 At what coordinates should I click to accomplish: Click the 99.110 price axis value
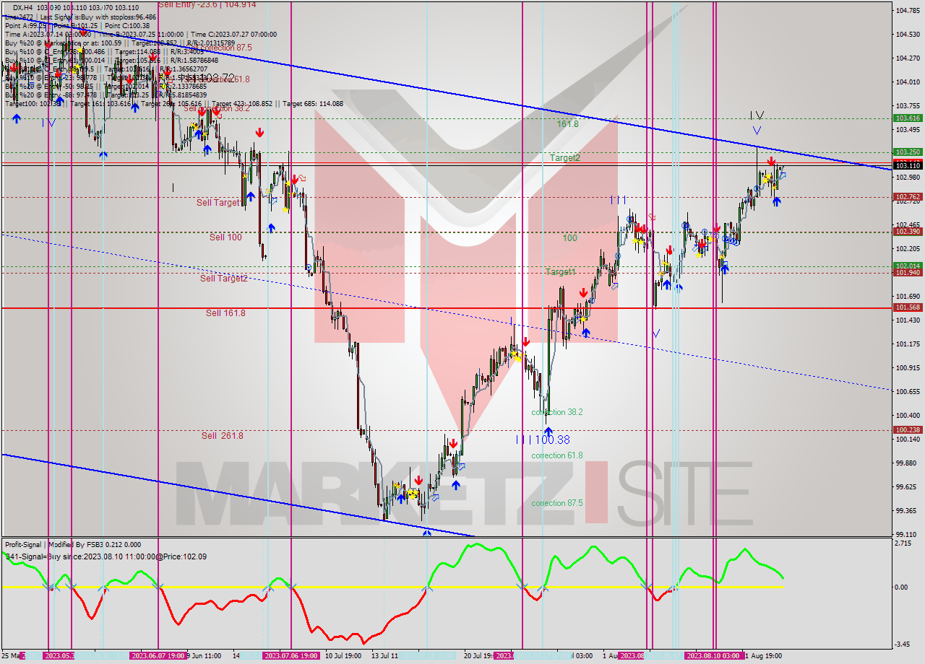coord(906,535)
